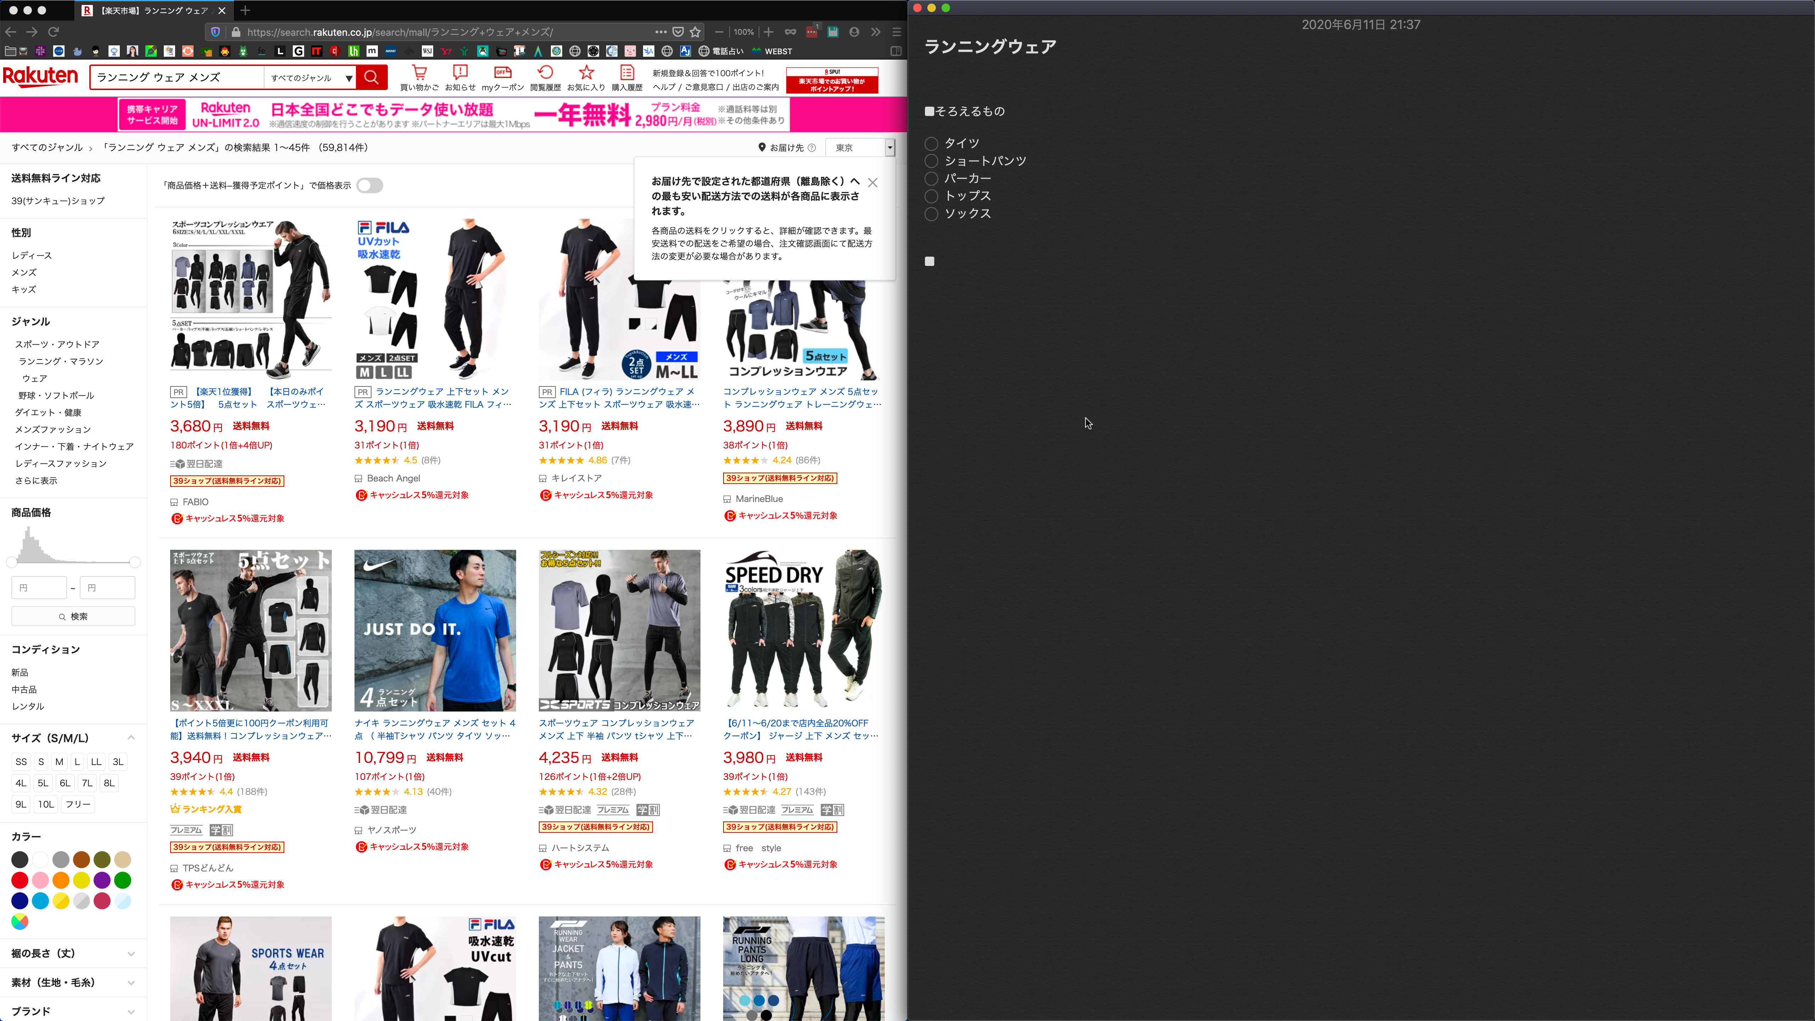Image resolution: width=1815 pixels, height=1021 pixels.
Task: Click the Slack bookmark icon
Action: point(40,51)
